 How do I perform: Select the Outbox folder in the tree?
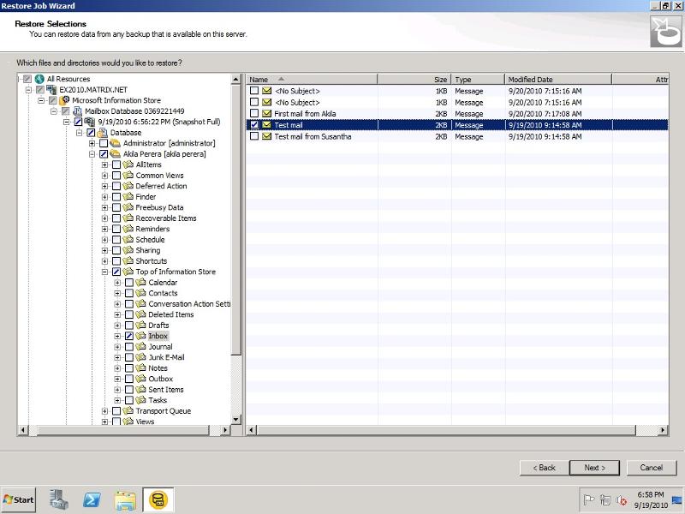tap(161, 379)
